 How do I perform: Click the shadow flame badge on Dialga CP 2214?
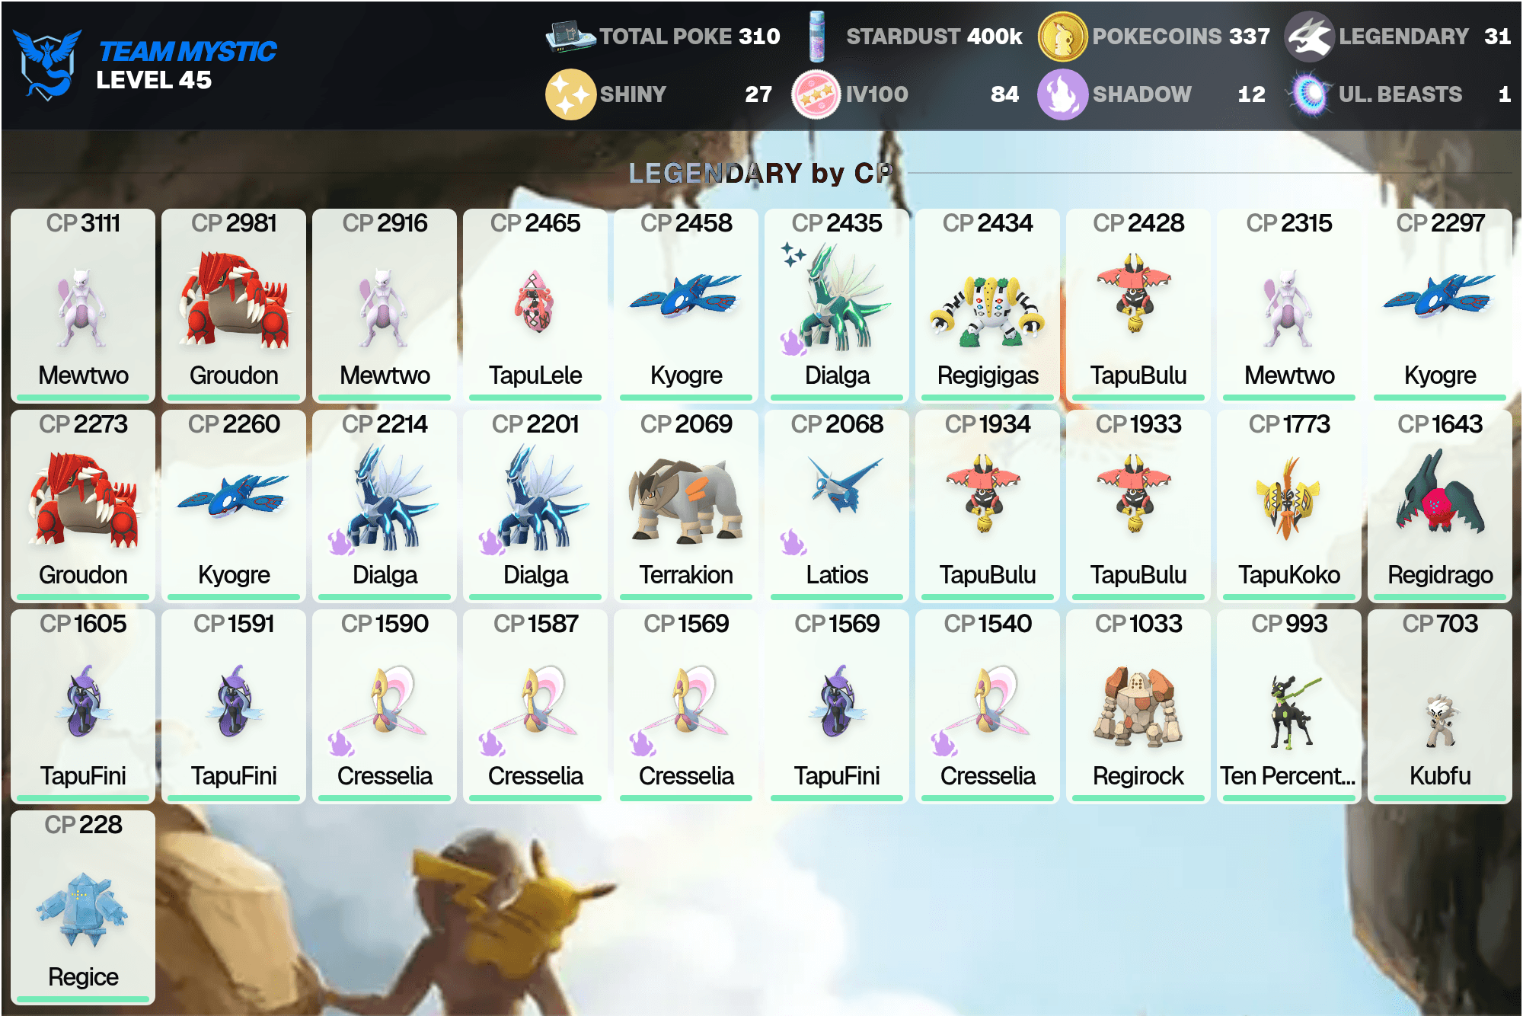(340, 542)
